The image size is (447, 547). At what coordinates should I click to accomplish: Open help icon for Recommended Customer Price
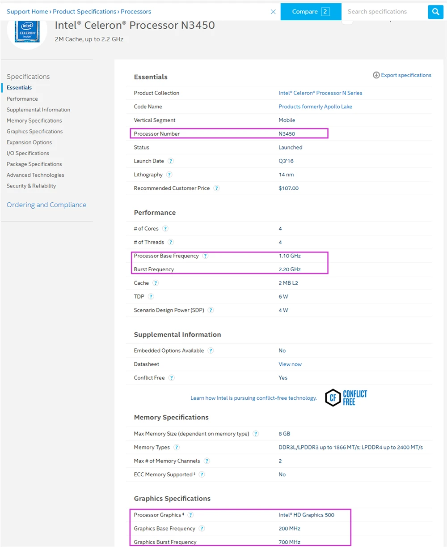[x=216, y=188]
